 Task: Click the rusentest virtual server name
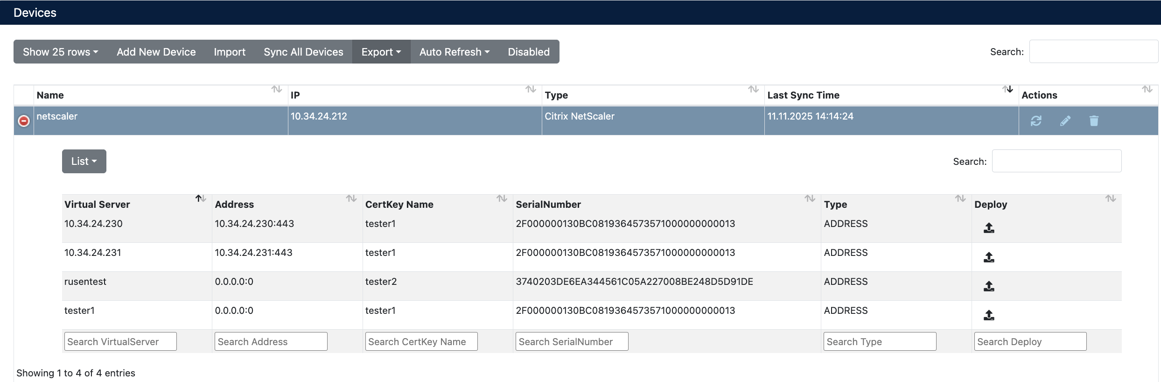click(85, 282)
